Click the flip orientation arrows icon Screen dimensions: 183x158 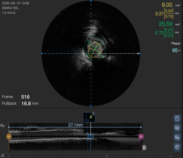point(3,125)
